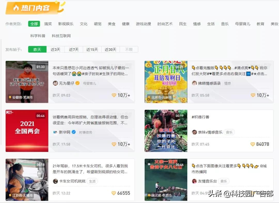Screen dimensions: 279x203
Task: Click 音乐 tag beside 表妹v情感音乐
Action: (x=229, y=132)
